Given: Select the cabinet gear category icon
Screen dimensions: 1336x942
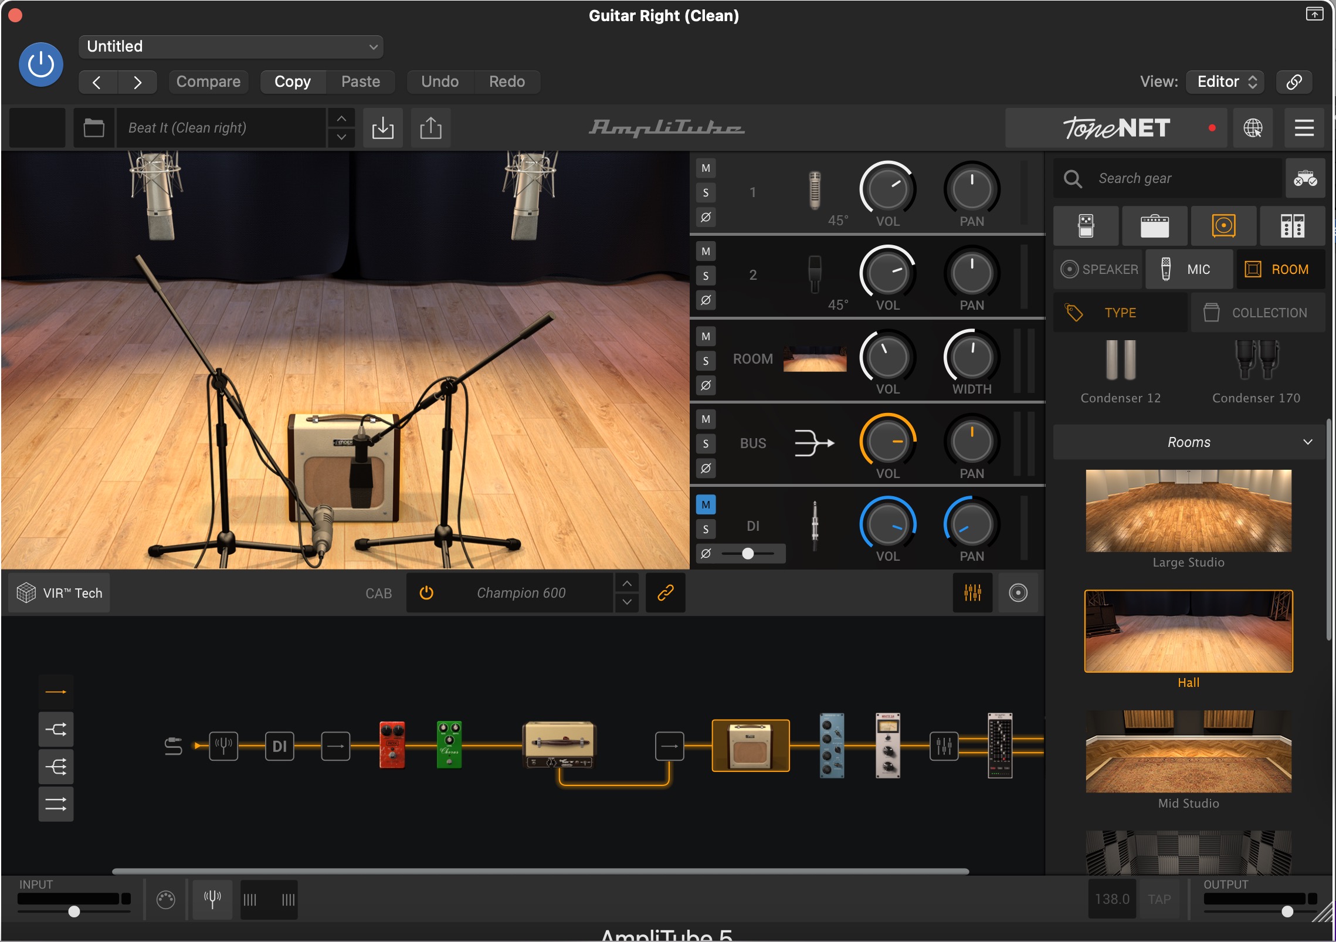Looking at the screenshot, I should click(1223, 226).
